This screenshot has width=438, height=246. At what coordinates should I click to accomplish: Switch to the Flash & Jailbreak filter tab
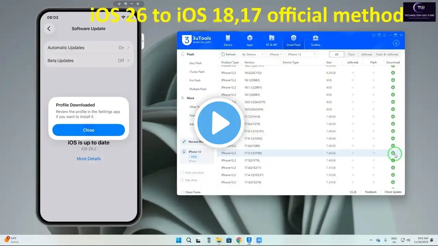[387, 54]
